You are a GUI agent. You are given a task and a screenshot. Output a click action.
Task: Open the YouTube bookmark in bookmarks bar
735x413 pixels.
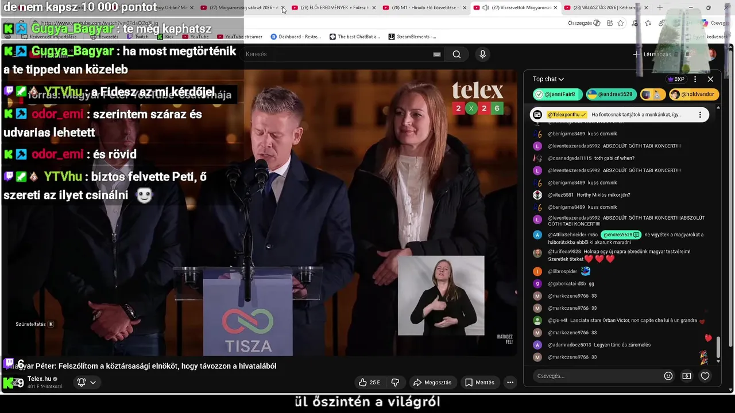(x=195, y=37)
